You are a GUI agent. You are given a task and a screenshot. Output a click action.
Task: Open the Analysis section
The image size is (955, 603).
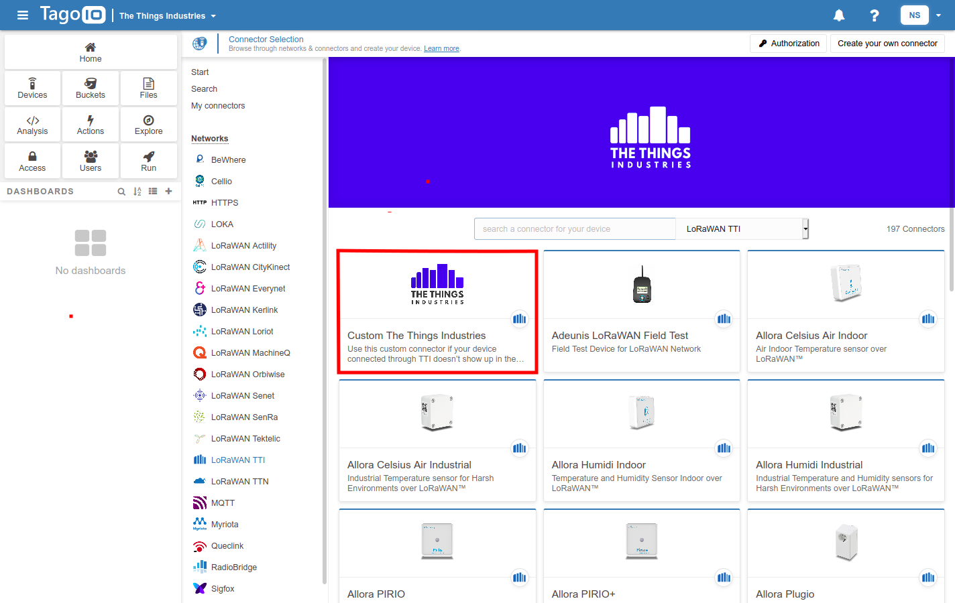tap(32, 124)
